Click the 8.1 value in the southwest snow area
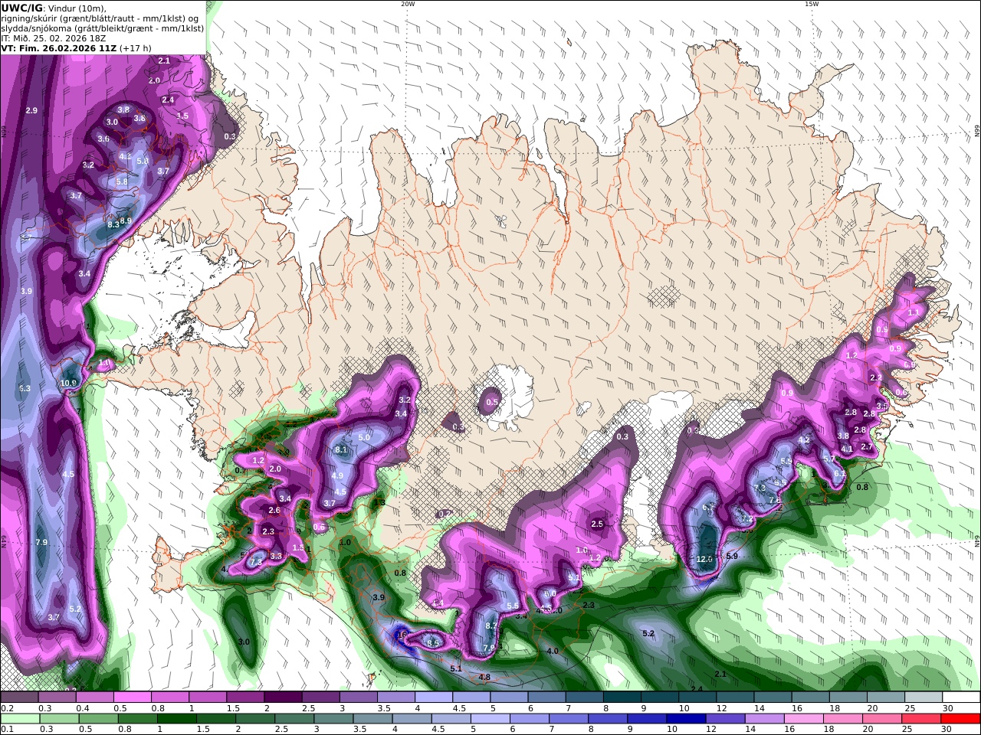Screen dimensions: 981x735 [x=342, y=449]
